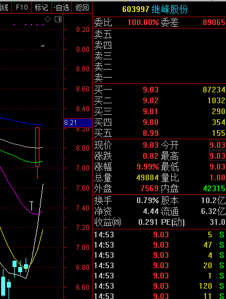Open the F10 company info tab

pos(22,7)
